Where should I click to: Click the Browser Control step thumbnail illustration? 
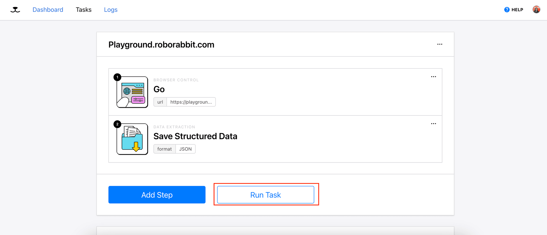point(132,92)
